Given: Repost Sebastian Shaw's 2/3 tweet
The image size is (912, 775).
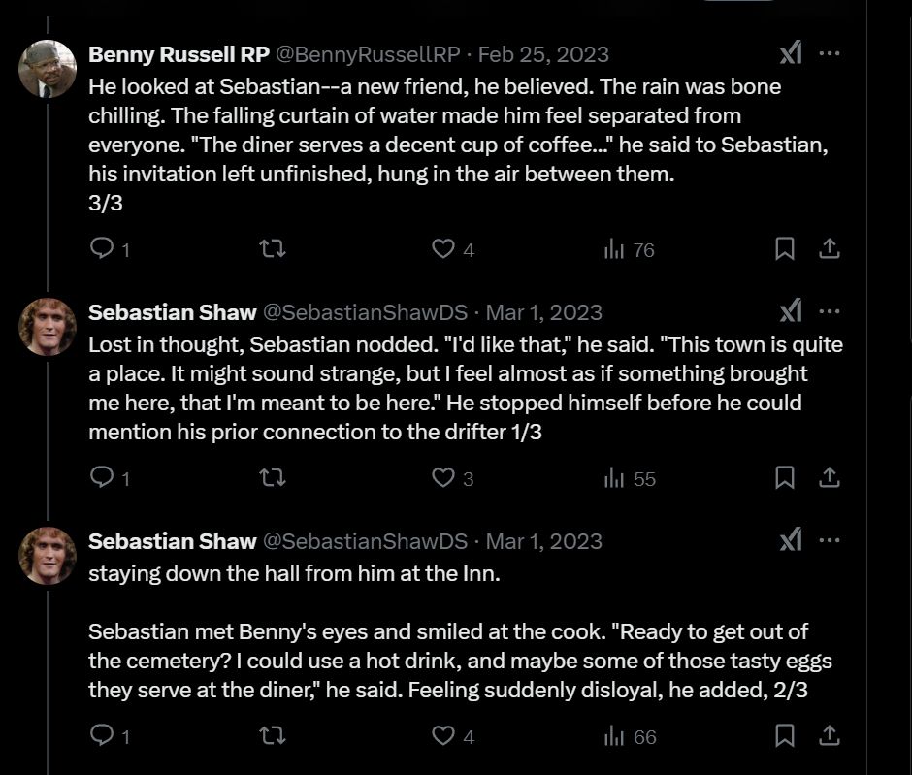Looking at the screenshot, I should 274,736.
